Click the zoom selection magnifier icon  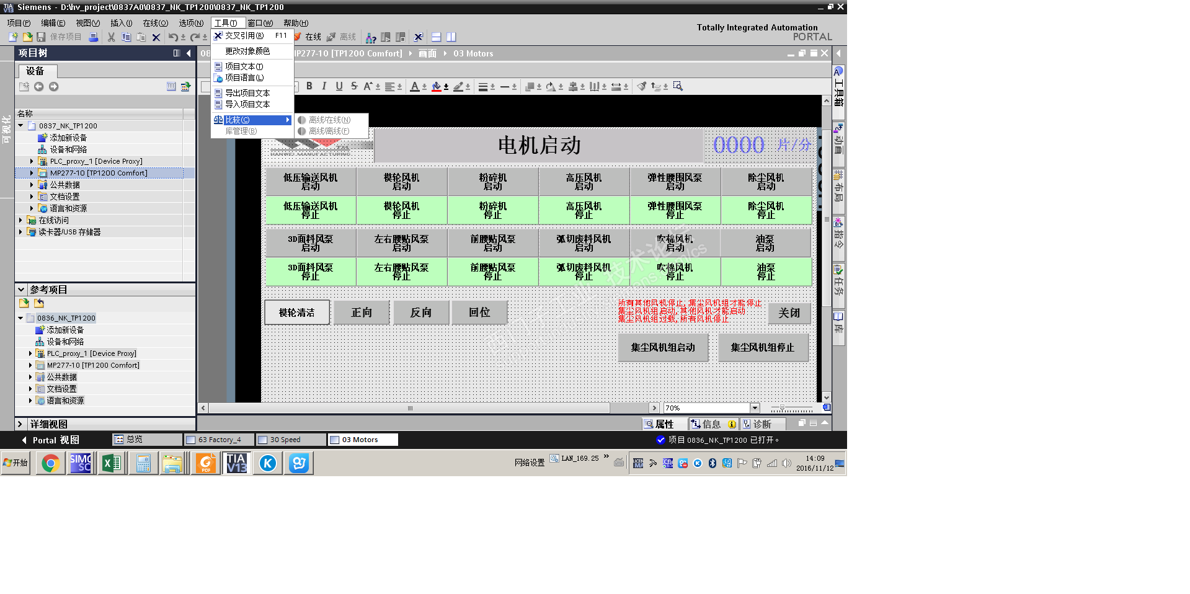click(678, 86)
